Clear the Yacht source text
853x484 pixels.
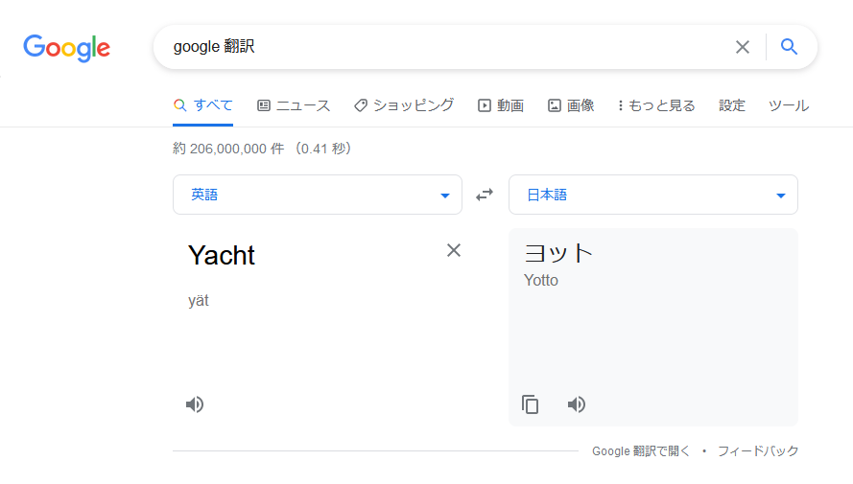pos(454,250)
